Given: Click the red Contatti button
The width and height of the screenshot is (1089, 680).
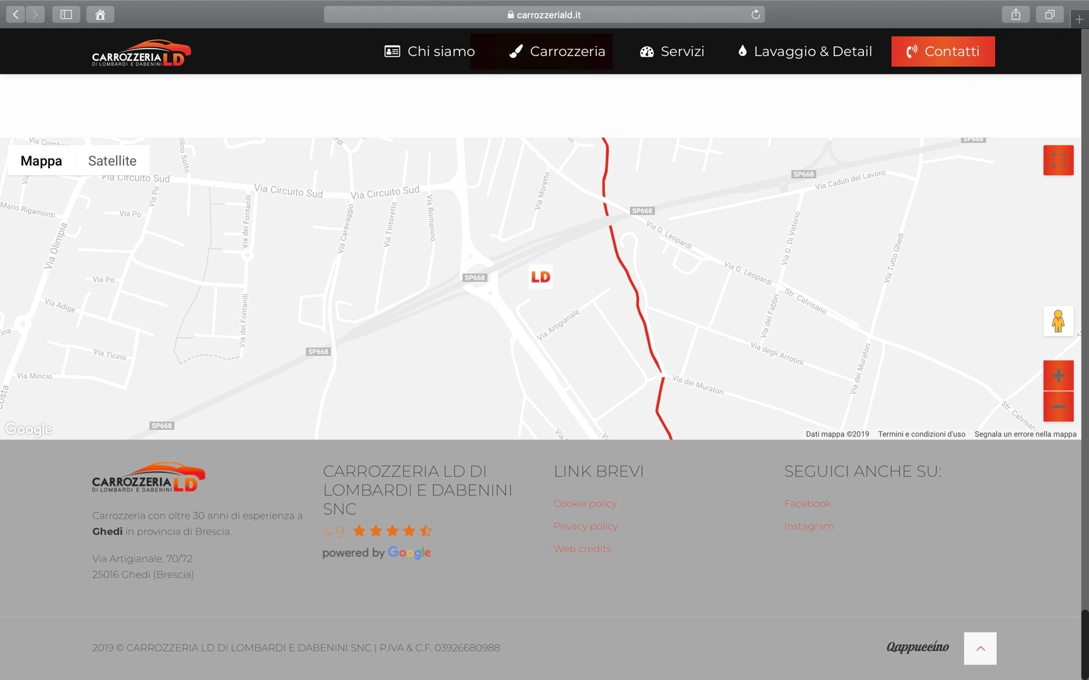Looking at the screenshot, I should [x=943, y=51].
